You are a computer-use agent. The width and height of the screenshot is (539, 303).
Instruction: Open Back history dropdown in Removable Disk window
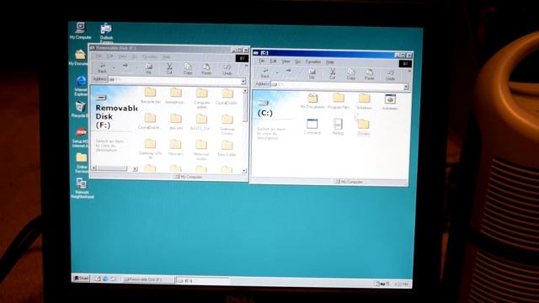pos(114,67)
